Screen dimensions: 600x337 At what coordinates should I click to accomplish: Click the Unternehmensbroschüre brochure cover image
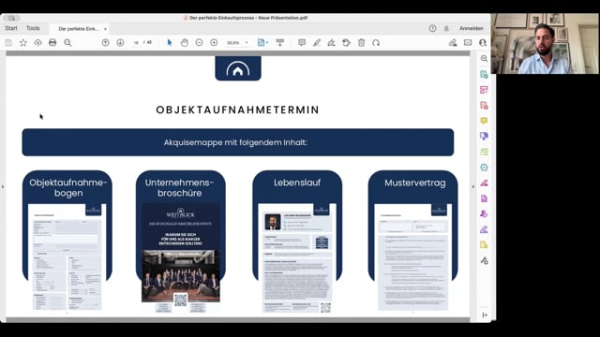pos(181,257)
